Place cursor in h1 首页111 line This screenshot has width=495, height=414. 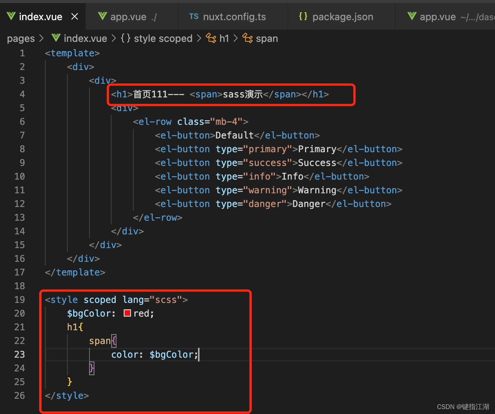point(220,94)
